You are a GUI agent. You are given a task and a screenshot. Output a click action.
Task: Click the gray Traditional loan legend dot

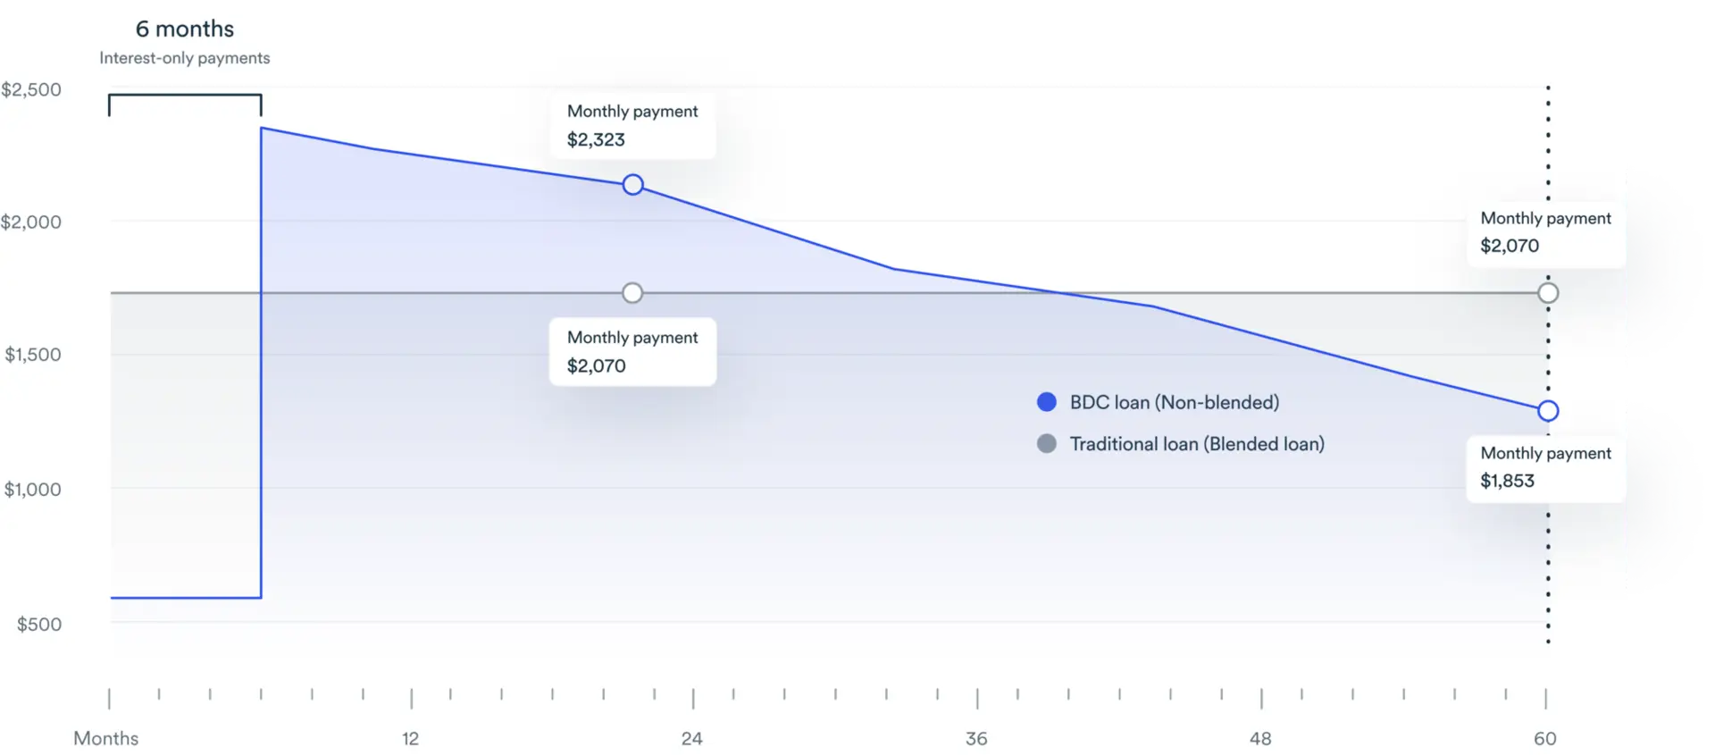tap(1047, 444)
